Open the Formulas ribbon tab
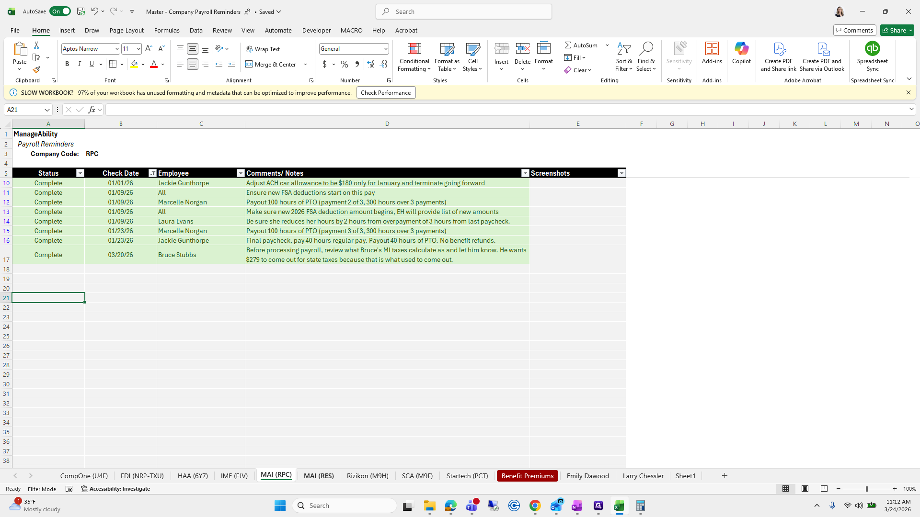The width and height of the screenshot is (920, 517). point(167,30)
